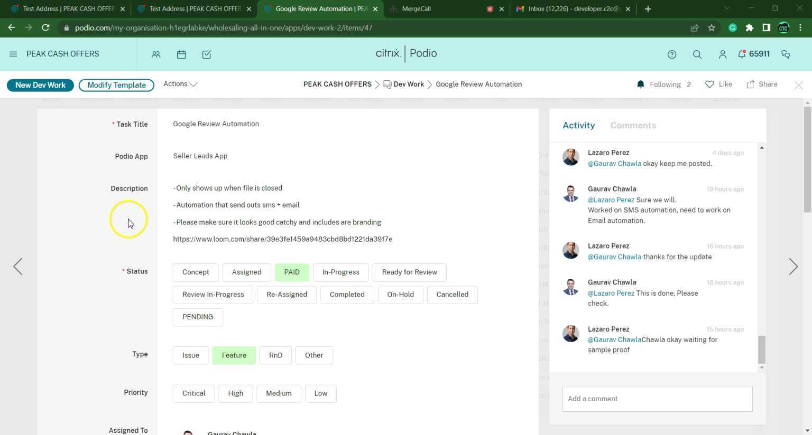812x435 pixels.
Task: Open the calendar icon in the header
Action: pyautogui.click(x=181, y=54)
